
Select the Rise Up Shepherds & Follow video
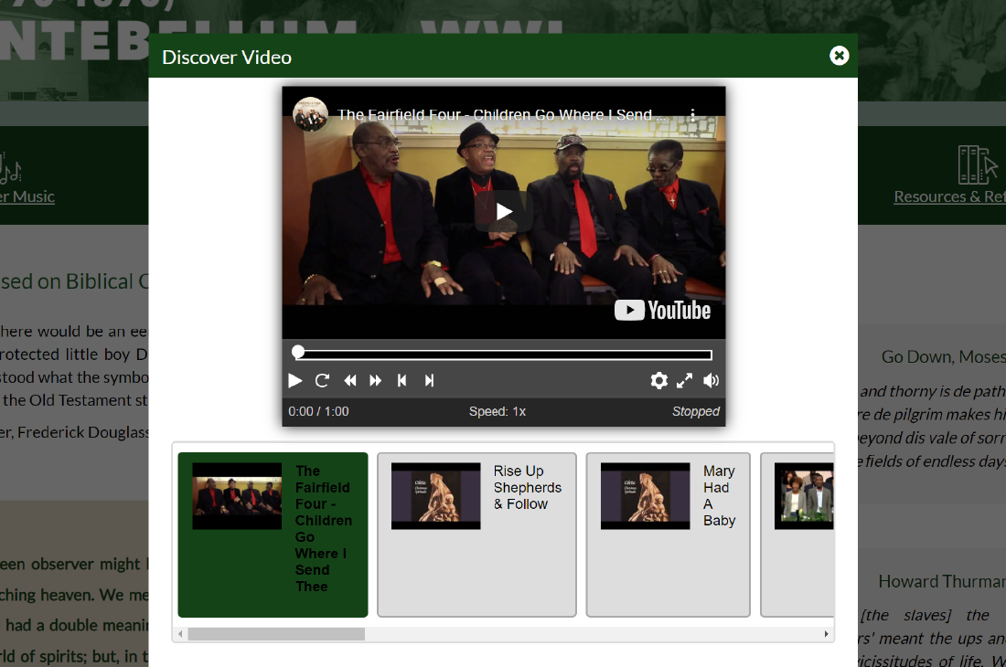pyautogui.click(x=476, y=535)
